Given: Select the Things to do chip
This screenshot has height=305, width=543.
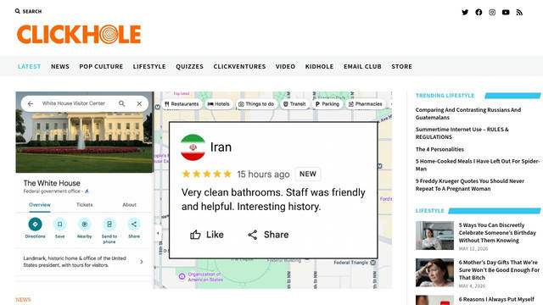Looking at the screenshot, I should point(256,104).
